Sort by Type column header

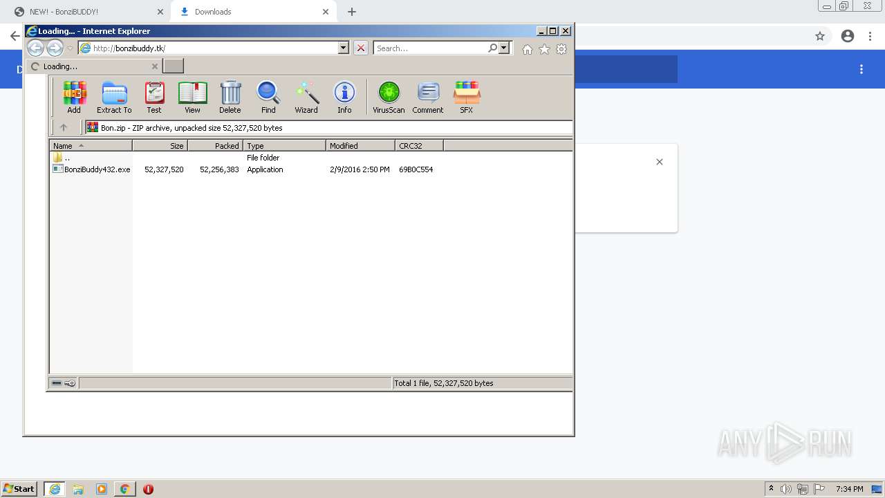[x=284, y=145]
